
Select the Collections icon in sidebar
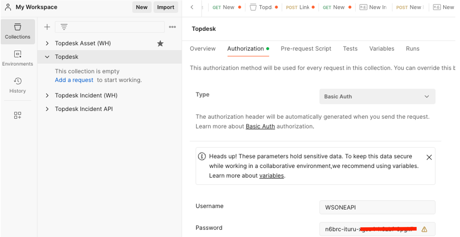coord(18,32)
